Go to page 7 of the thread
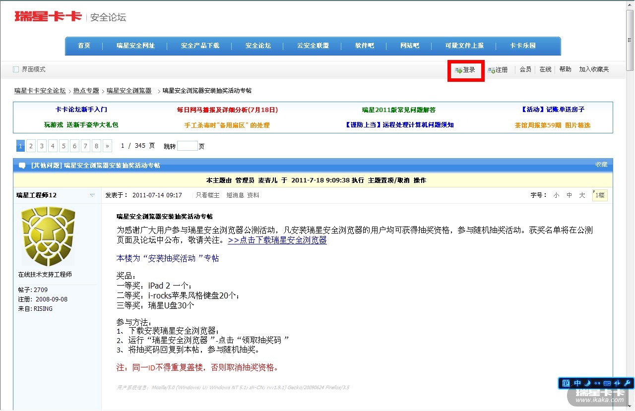 tap(85, 146)
